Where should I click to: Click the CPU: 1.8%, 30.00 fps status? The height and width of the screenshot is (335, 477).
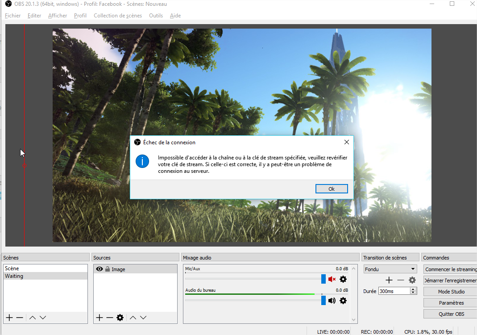point(428,331)
